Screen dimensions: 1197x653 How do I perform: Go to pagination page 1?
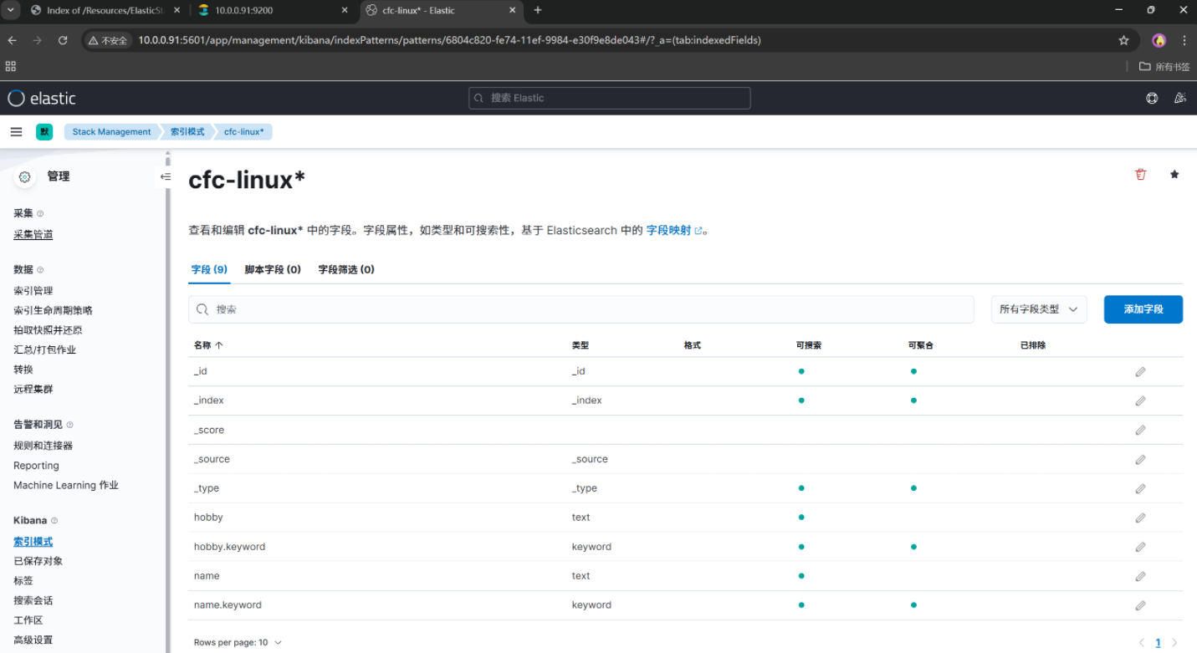click(x=1159, y=643)
